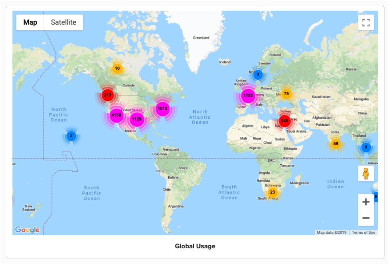
Task: Click the orange 59 cluster near India
Action: (336, 143)
